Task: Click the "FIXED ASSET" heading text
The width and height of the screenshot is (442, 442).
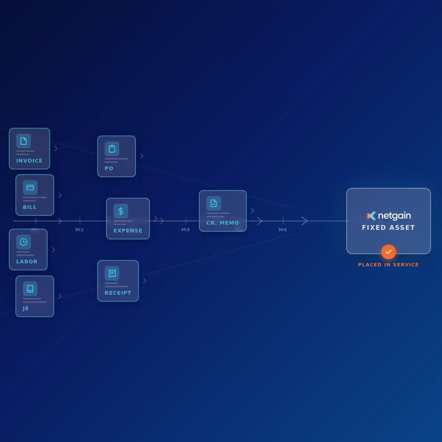Action: [389, 228]
